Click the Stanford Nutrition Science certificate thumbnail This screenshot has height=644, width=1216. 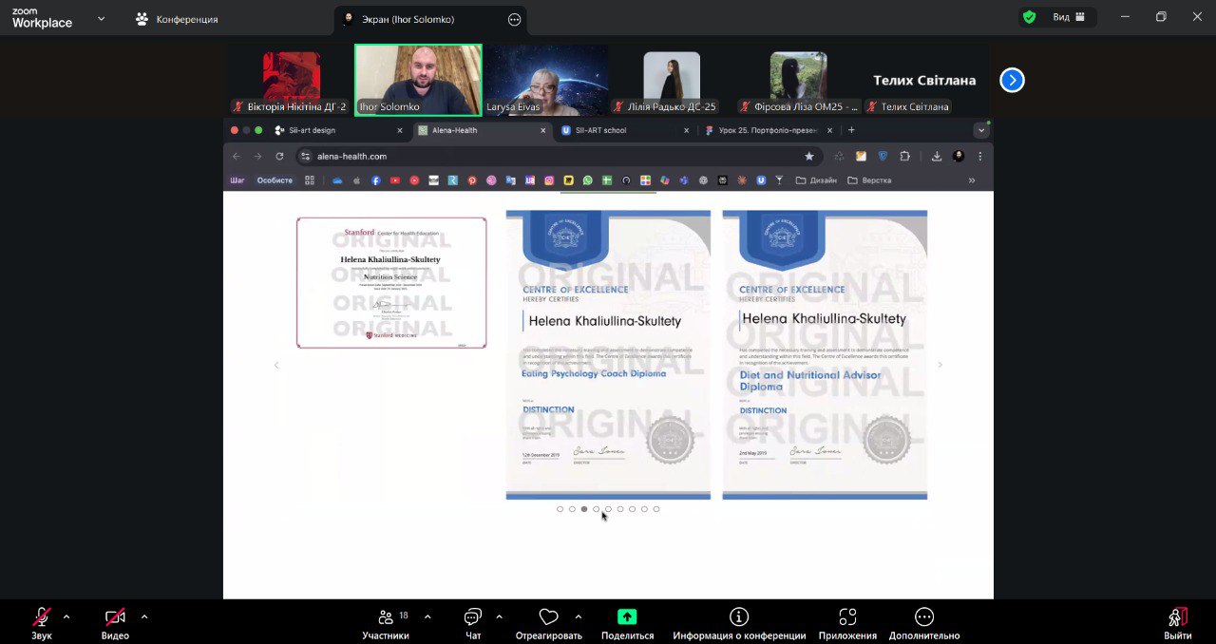[391, 282]
